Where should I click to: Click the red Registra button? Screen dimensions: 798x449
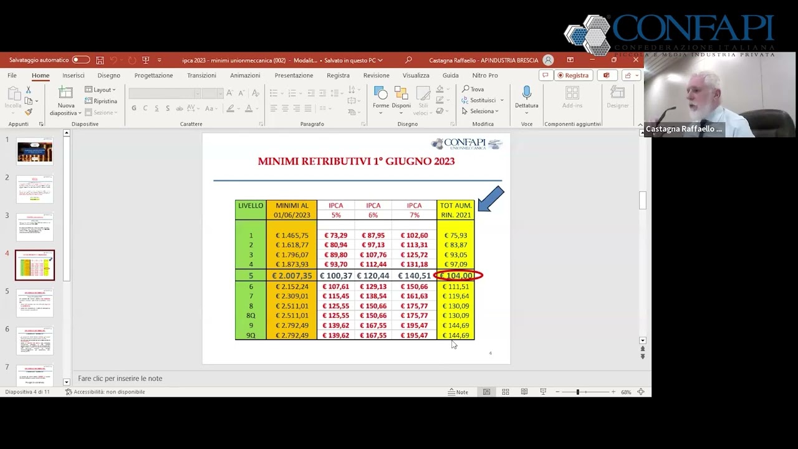[x=573, y=75]
